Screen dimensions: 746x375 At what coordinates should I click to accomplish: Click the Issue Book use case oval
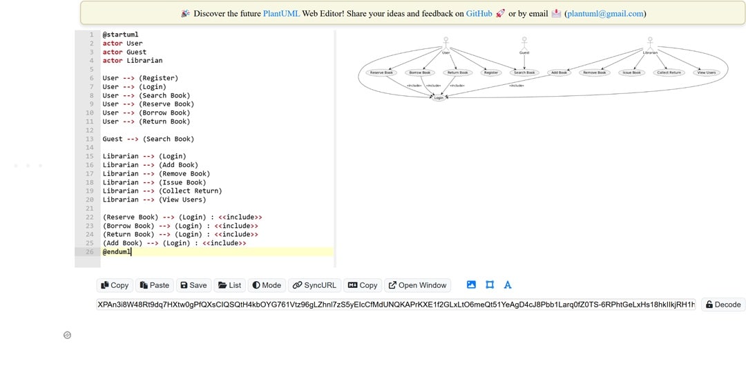click(x=632, y=73)
